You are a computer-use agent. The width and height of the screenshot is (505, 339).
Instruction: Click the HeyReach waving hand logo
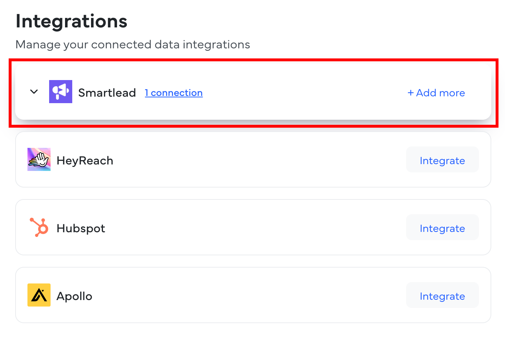click(x=39, y=159)
